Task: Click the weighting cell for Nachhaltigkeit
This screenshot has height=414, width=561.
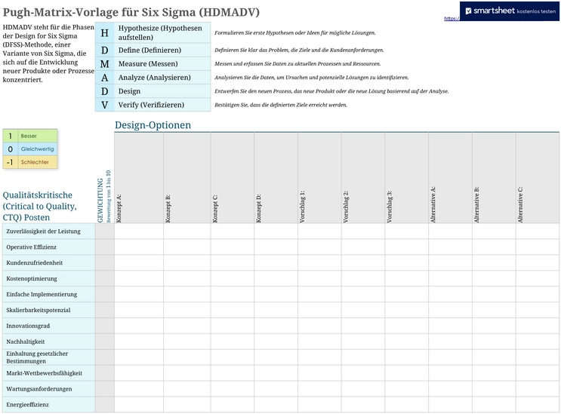Action: tap(105, 342)
